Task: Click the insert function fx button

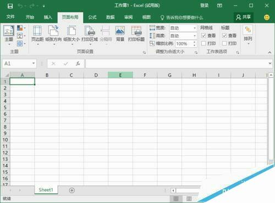Action: [x=78, y=64]
